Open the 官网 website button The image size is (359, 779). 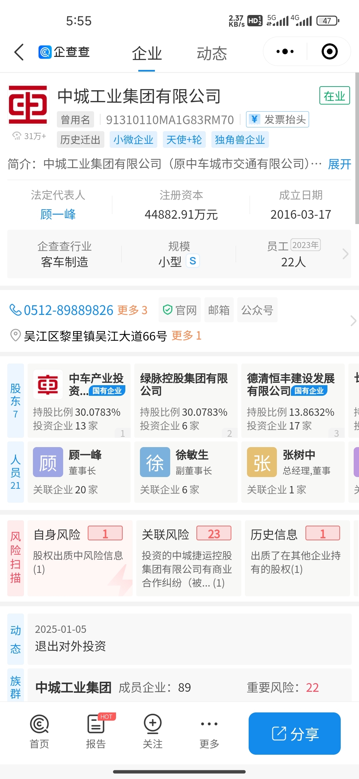[179, 310]
